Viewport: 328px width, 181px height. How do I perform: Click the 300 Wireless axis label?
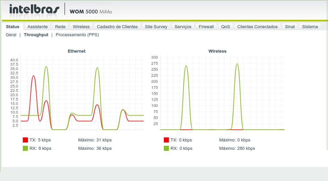tap(154, 57)
